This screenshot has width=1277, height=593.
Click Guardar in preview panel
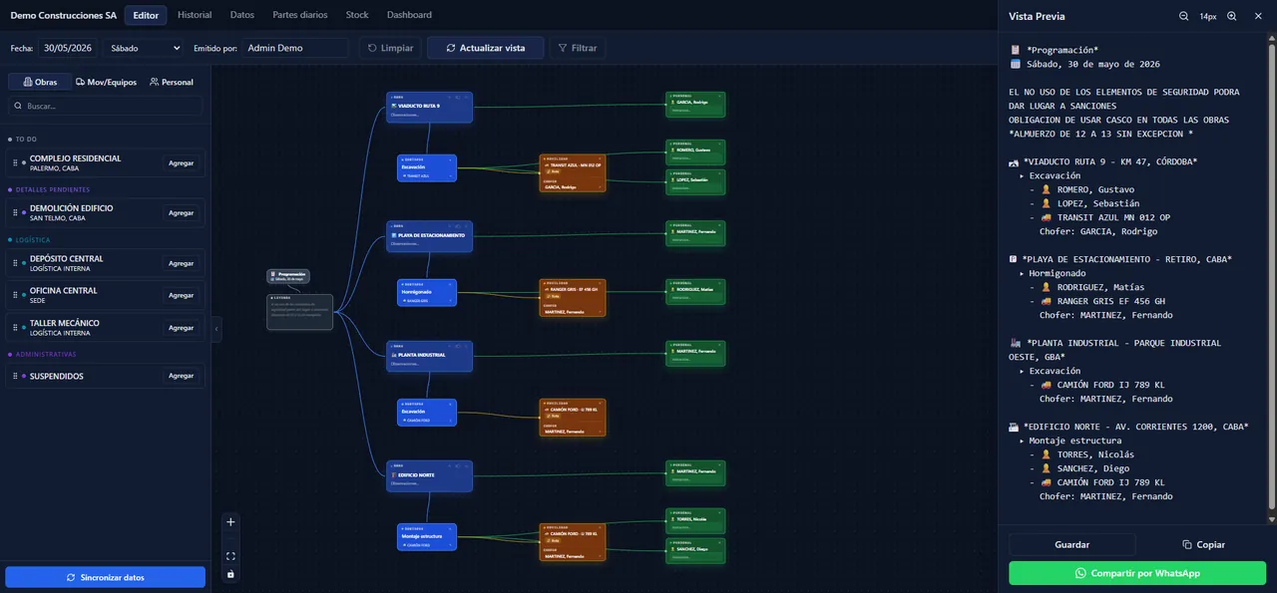tap(1071, 544)
